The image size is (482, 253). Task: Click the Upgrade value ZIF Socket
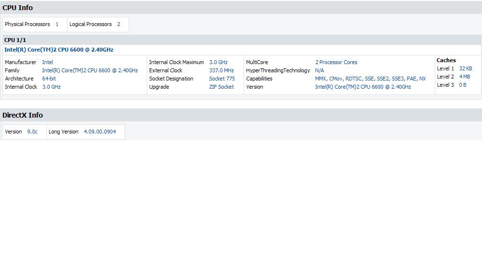(221, 87)
